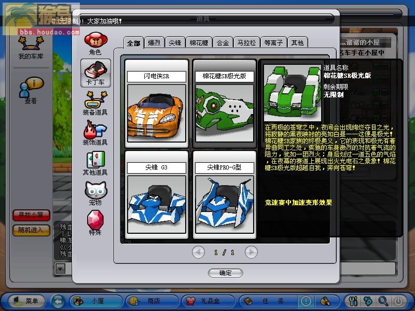
Task: Click the blue paw print icon
Action: pos(368,301)
